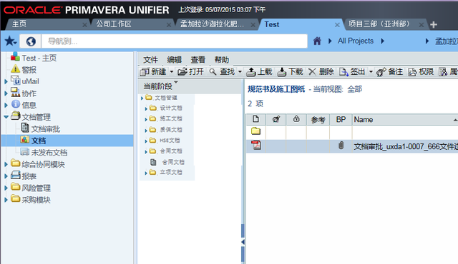The width and height of the screenshot is (458, 264).
Task: Click the star bookmarks icon
Action: coord(11,41)
